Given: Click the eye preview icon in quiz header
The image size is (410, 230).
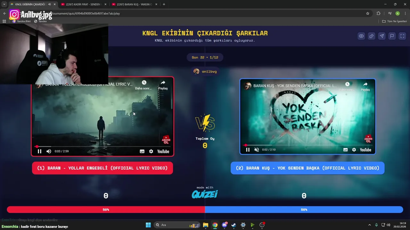Looking at the screenshot, I should pyautogui.click(x=361, y=36).
